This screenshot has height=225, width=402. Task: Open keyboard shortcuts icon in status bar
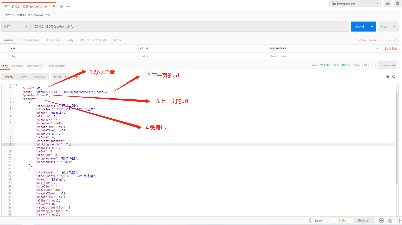point(390,220)
